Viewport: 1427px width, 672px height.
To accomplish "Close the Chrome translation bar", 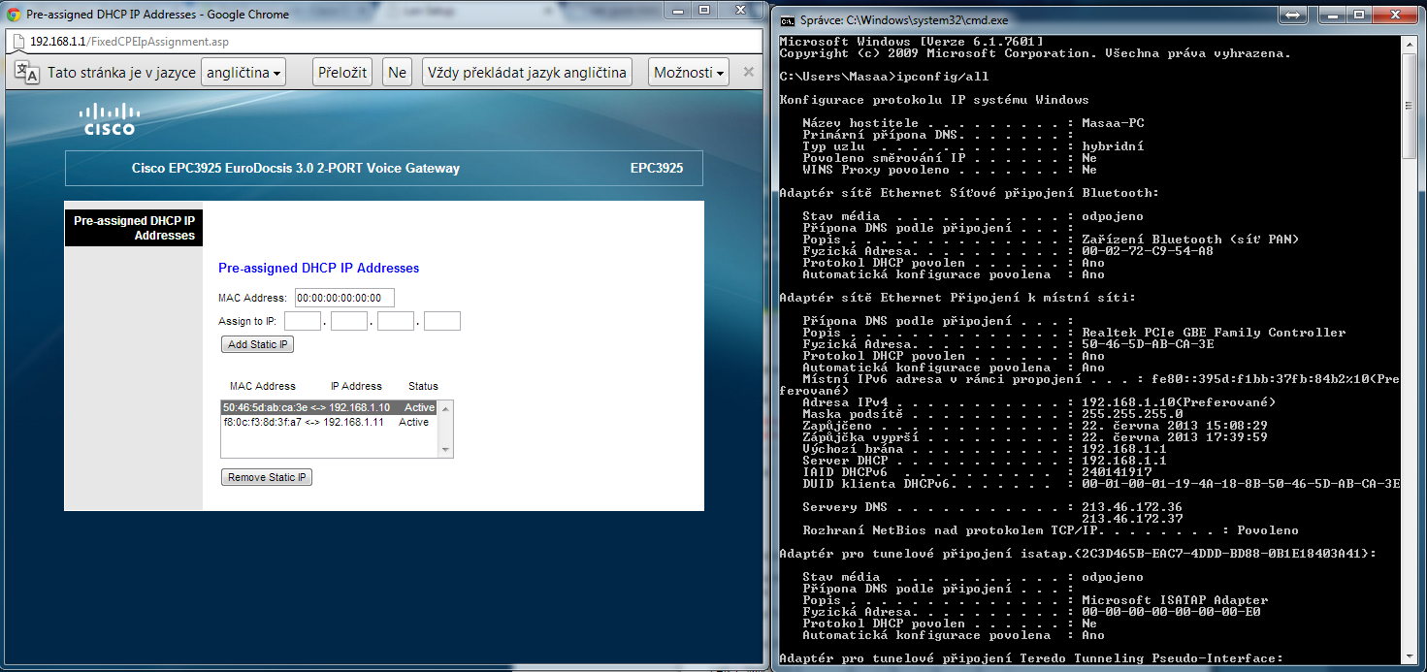I will (x=748, y=72).
